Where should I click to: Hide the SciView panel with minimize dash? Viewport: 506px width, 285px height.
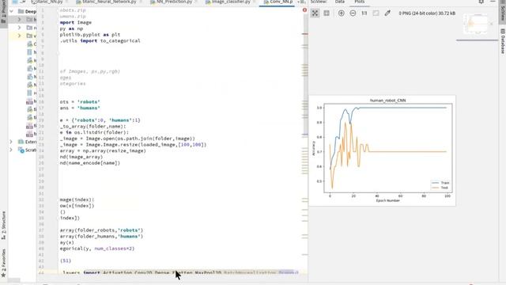[x=493, y=2]
